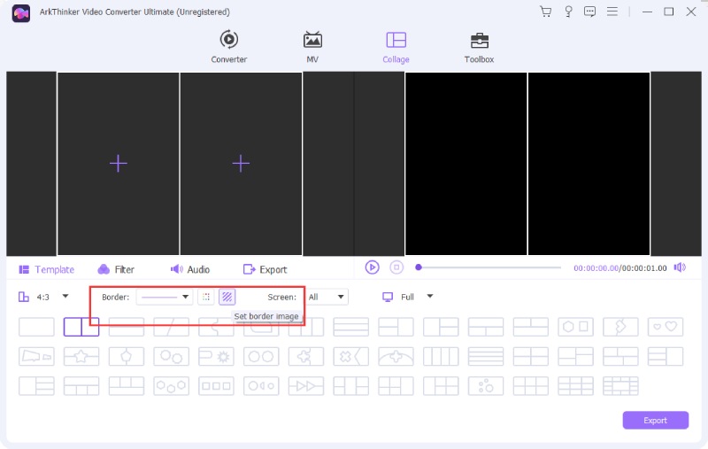Choose the left panel with three right rows template
The width and height of the screenshot is (708, 449).
click(36, 386)
